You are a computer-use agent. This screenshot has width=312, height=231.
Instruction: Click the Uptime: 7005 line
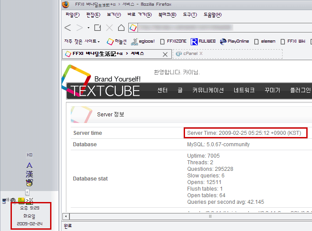point(203,155)
